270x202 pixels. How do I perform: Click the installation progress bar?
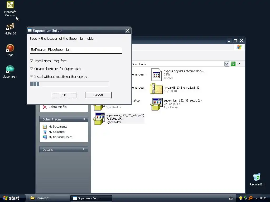tap(69, 84)
